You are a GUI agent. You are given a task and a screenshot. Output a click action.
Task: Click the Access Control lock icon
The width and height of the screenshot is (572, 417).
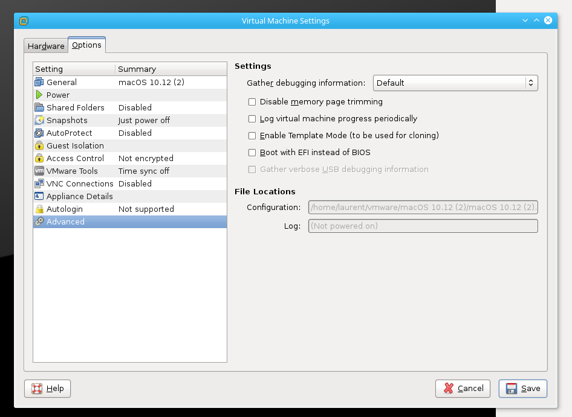[x=39, y=159]
